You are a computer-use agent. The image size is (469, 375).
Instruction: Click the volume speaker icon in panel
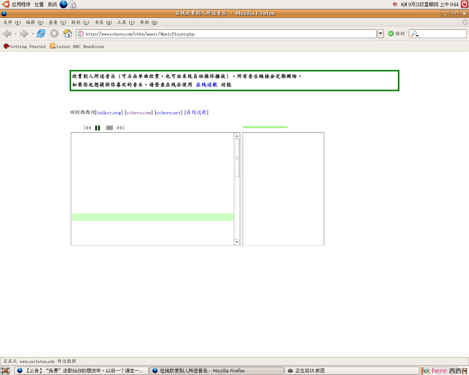[x=404, y=4]
